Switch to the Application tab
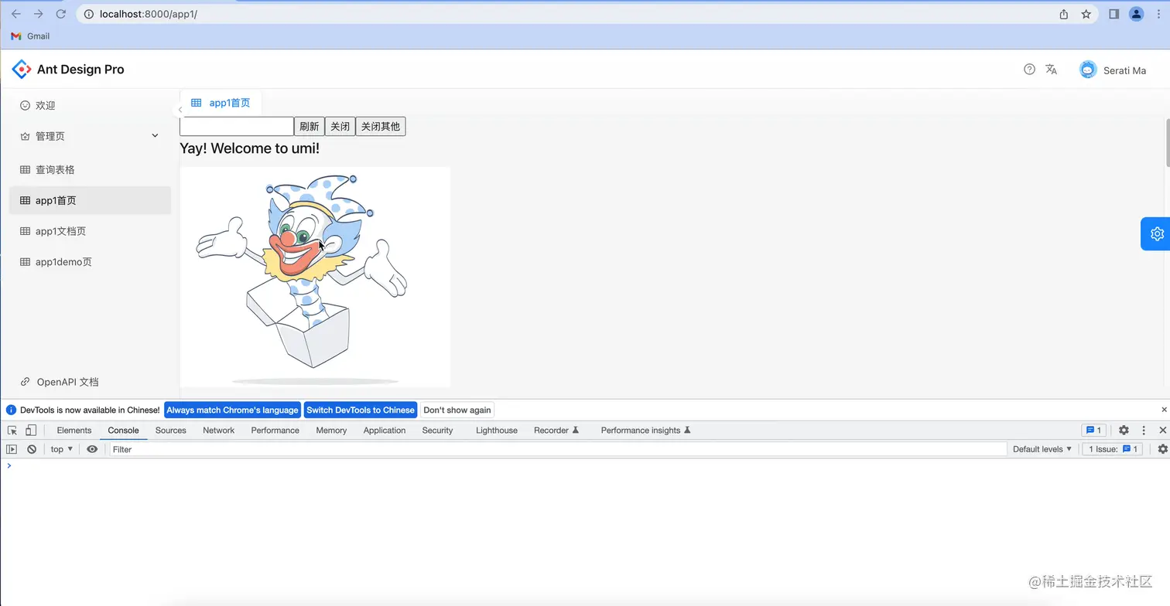The image size is (1170, 606). pyautogui.click(x=385, y=431)
